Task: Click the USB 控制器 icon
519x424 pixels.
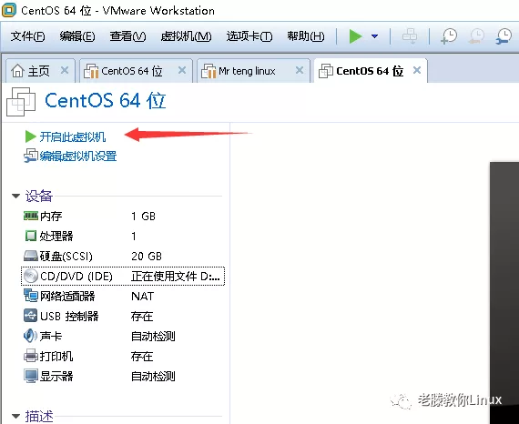Action: click(30, 316)
